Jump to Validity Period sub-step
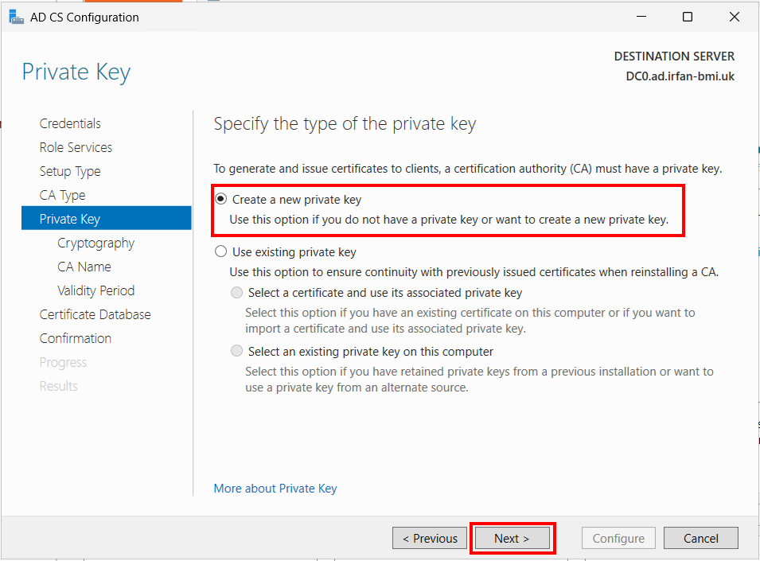 [96, 290]
